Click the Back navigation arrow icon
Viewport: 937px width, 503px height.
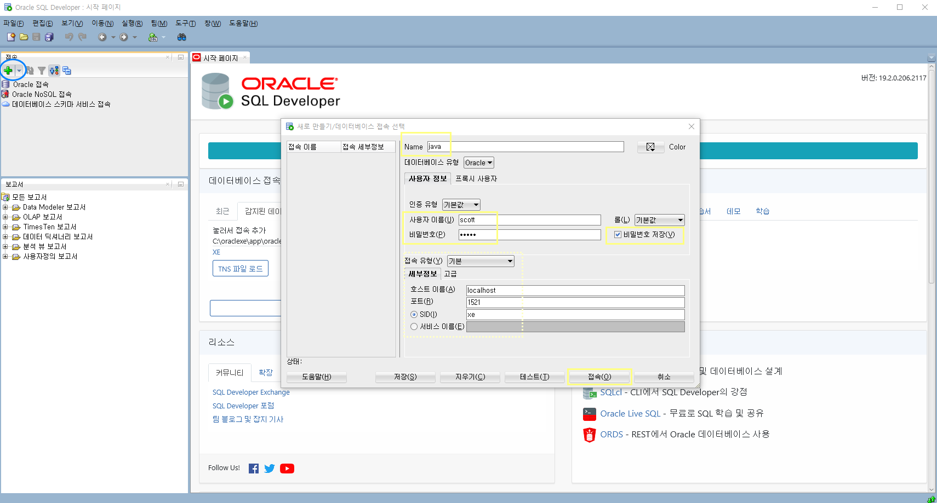coord(102,37)
